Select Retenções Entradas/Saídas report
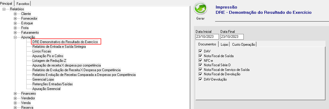The height and width of the screenshot is (109, 329). pyautogui.click(x=53, y=84)
